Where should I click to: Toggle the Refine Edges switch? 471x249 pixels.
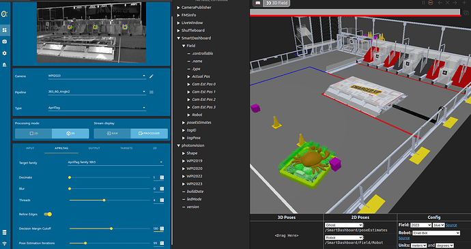(48, 214)
